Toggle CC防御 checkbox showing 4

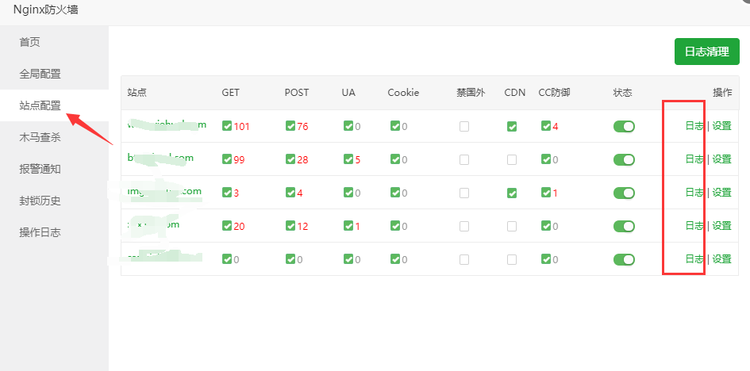546,126
